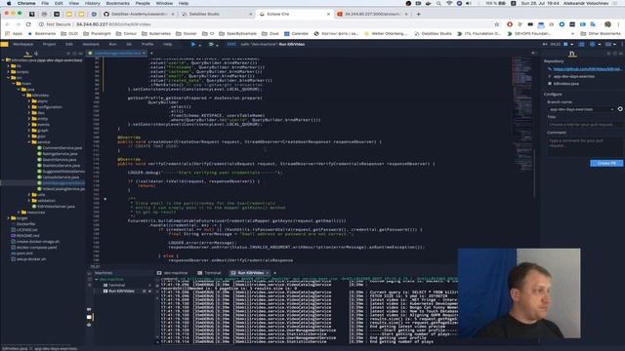Image resolution: width=625 pixels, height=351 pixels.
Task: Open the GitHub repository link
Action: 587,69
